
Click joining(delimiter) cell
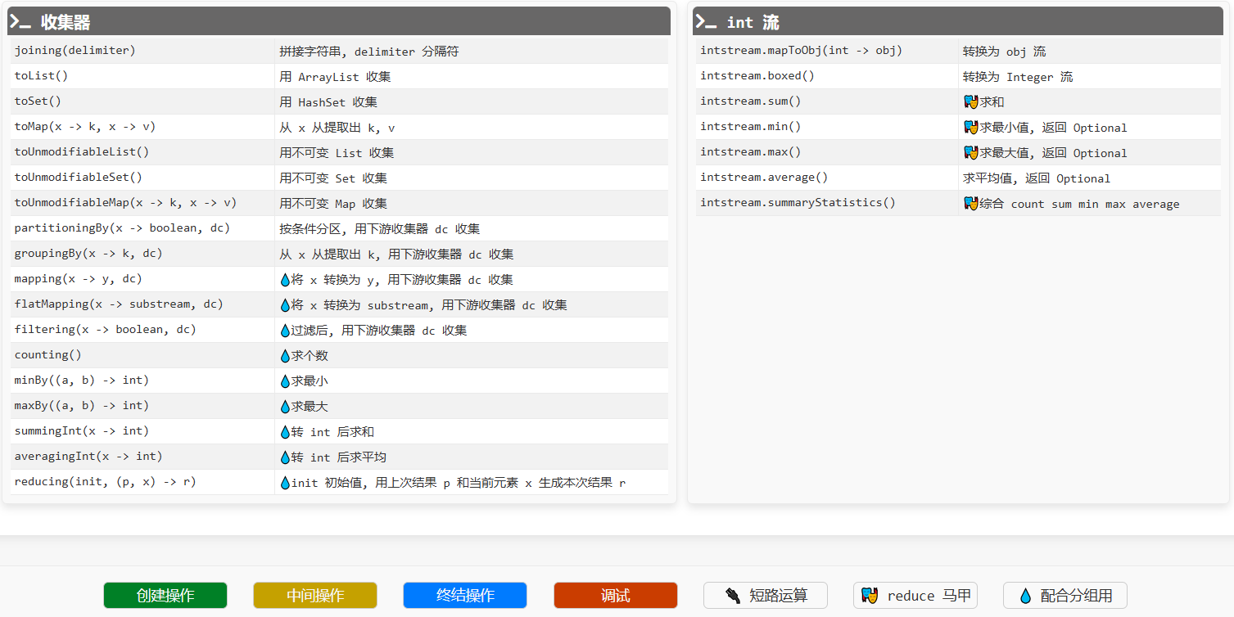pyautogui.click(x=142, y=51)
